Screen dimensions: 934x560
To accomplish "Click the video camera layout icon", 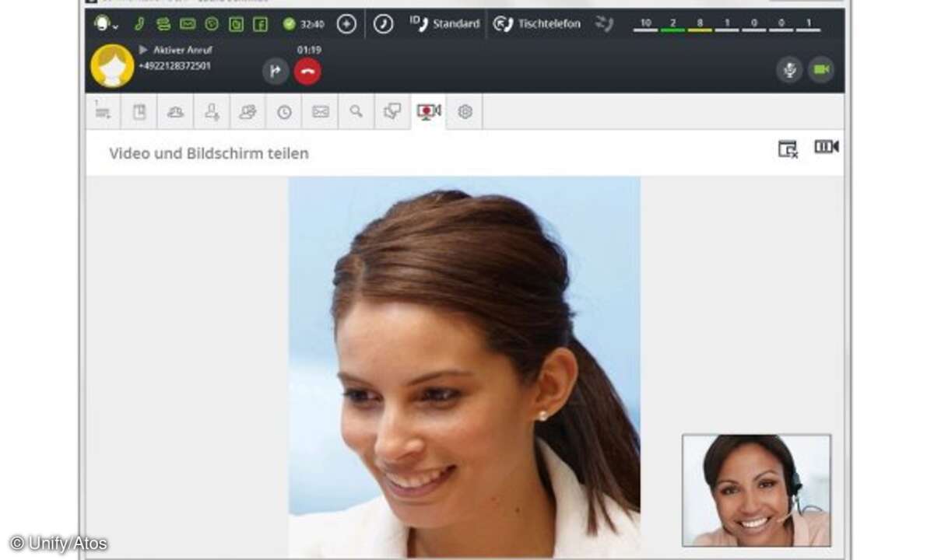I will click(x=827, y=147).
